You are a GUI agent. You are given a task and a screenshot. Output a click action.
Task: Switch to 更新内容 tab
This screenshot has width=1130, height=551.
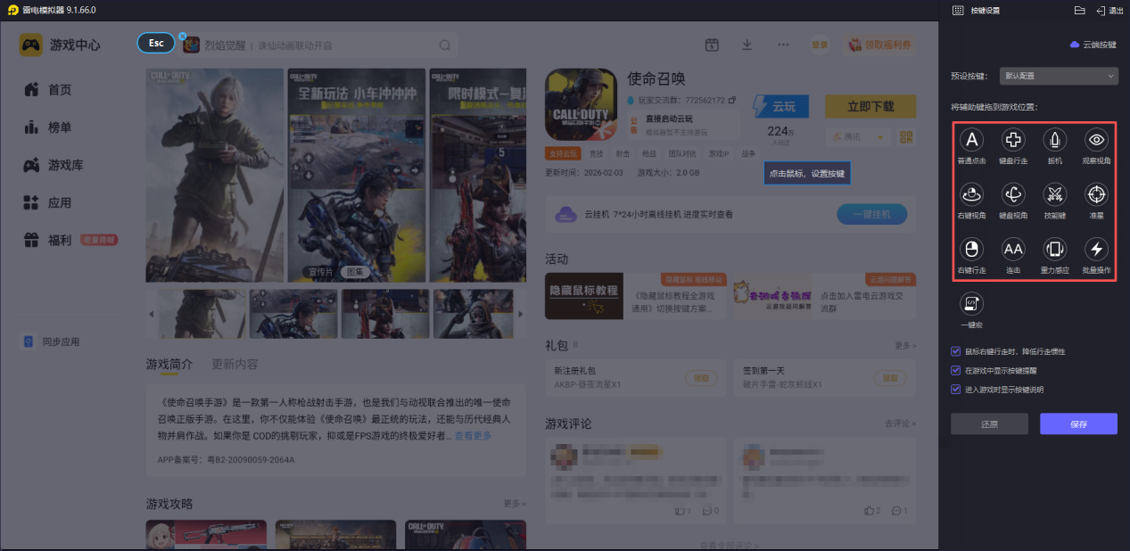coord(235,364)
